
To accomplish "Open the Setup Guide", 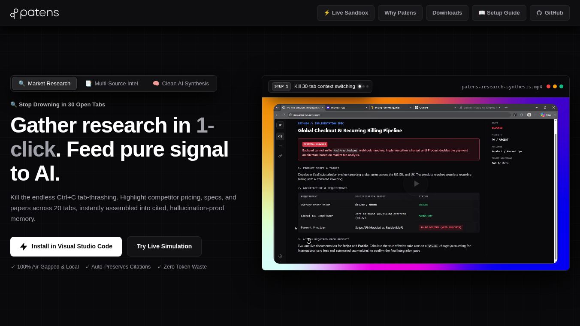I will point(499,13).
